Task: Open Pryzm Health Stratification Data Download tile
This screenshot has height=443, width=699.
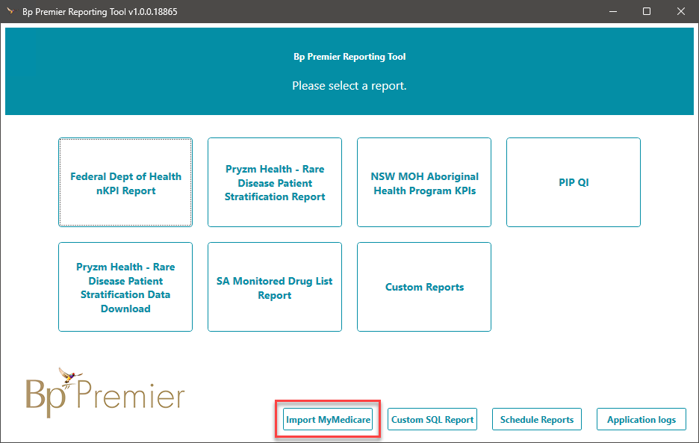Action: [x=125, y=287]
